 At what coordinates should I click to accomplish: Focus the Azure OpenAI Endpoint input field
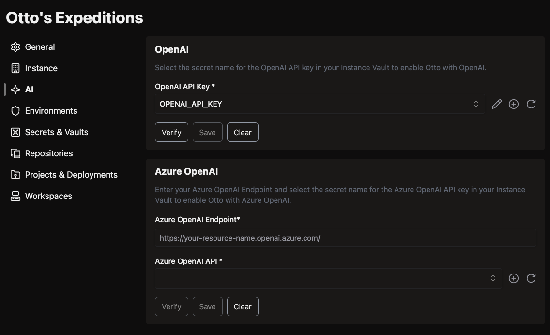(346, 238)
